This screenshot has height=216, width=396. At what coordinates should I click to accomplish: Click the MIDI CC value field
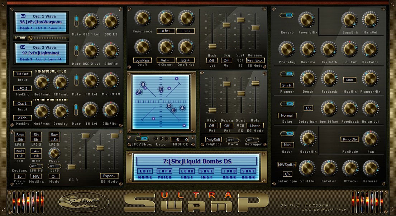(x=180, y=139)
